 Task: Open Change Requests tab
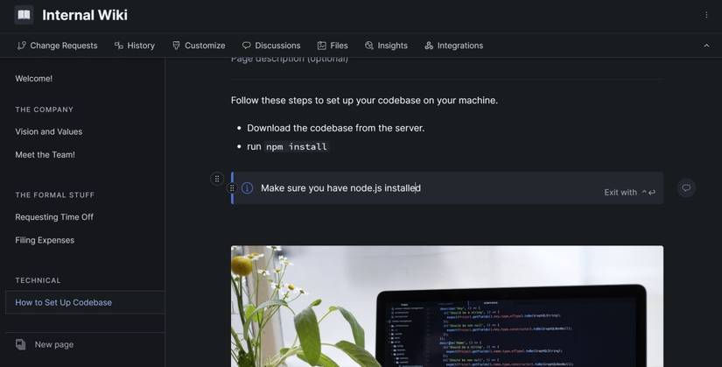[x=57, y=46]
